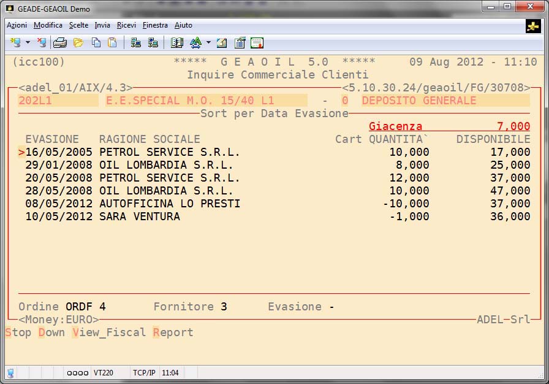Click the Stop command at bottom
Image resolution: width=549 pixels, height=384 pixels.
point(18,332)
